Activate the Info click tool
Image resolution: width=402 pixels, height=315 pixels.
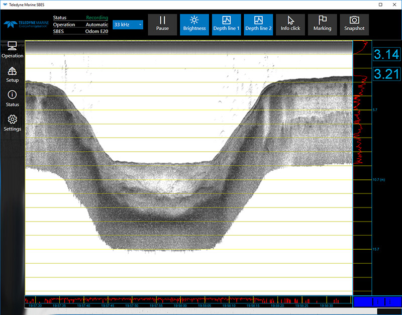[290, 24]
